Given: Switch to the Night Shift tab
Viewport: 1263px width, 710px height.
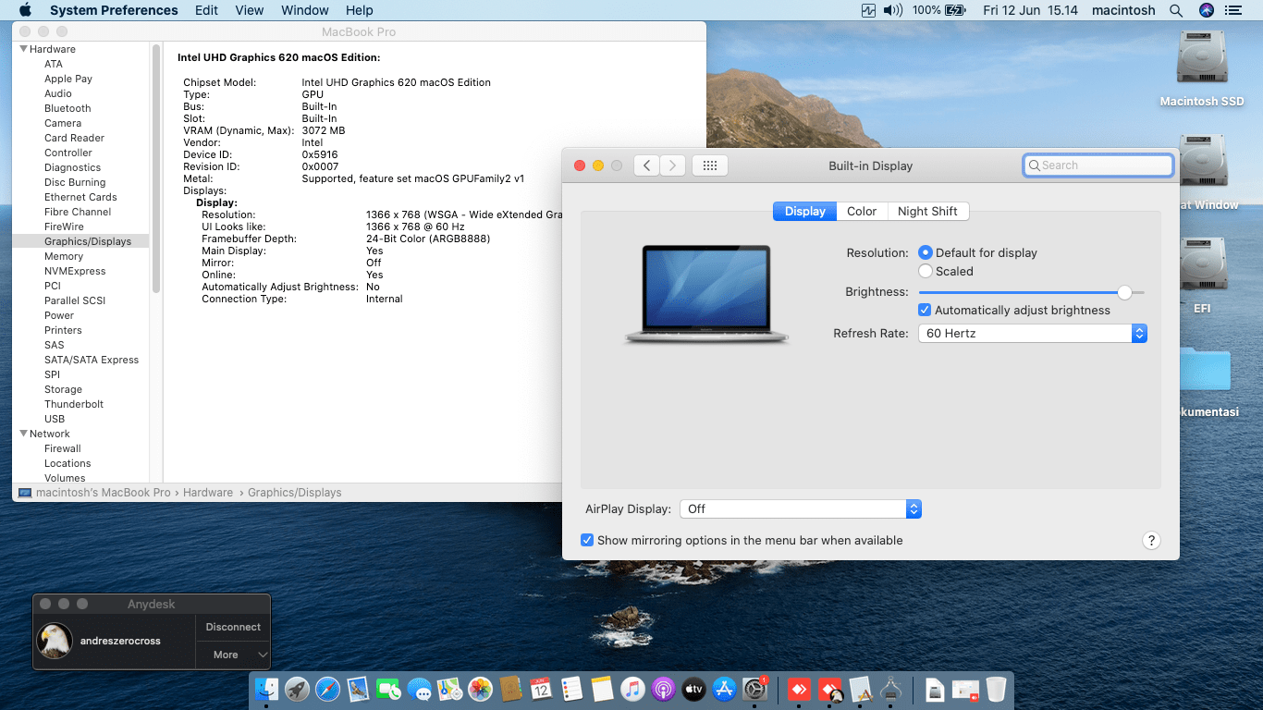Looking at the screenshot, I should [x=927, y=211].
